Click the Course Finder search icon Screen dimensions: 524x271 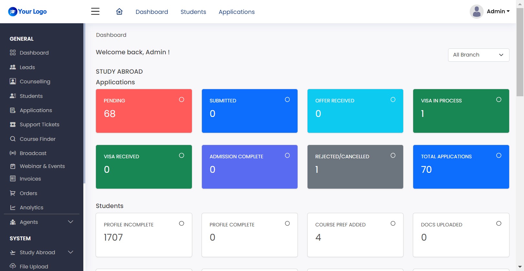[x=13, y=139]
